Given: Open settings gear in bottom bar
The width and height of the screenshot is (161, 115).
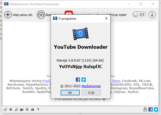Looking at the screenshot, I should click(11, 109).
